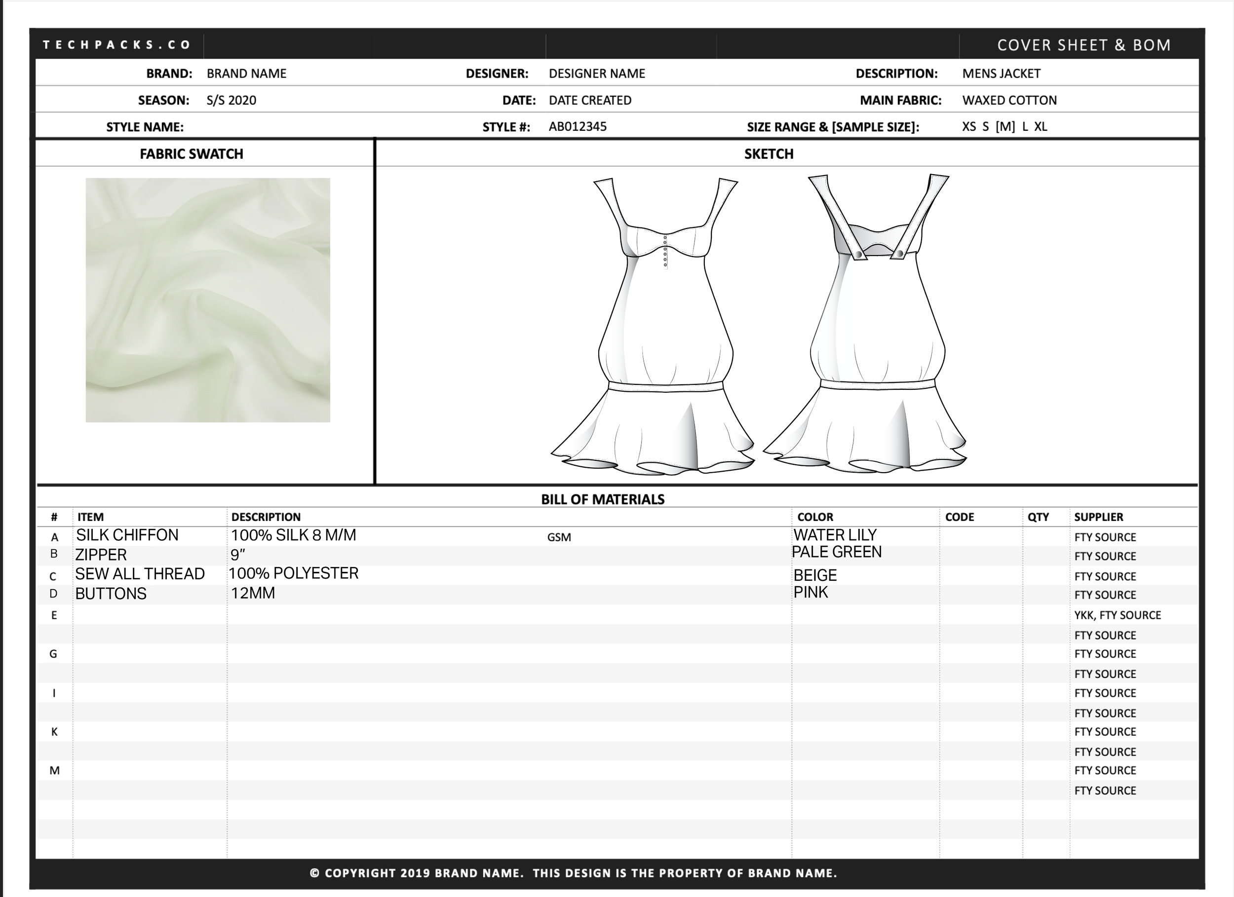Select the WATER LILY color cell
This screenshot has width=1234, height=897.
pos(835,535)
